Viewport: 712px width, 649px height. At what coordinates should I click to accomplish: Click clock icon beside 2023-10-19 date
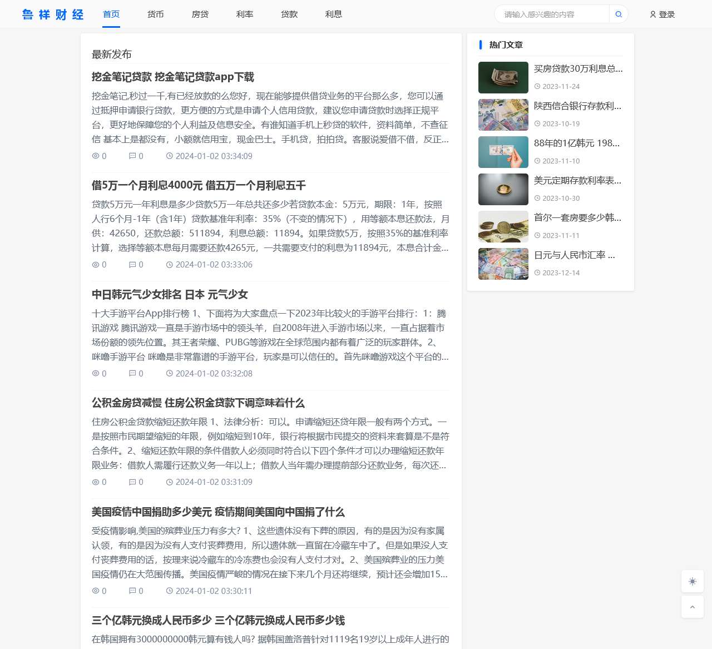click(x=537, y=124)
